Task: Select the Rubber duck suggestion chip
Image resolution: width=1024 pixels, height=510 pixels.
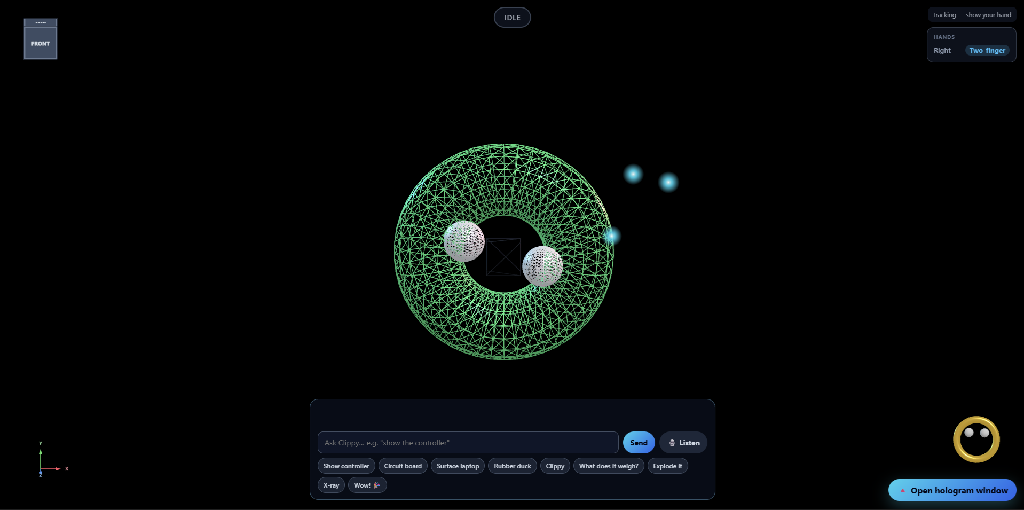Action: (x=513, y=466)
